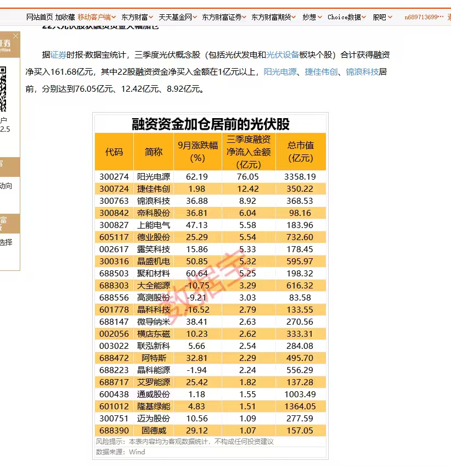Click the 三季度融资净流入金额 header
Screen dimensions: 451x467
pos(249,152)
